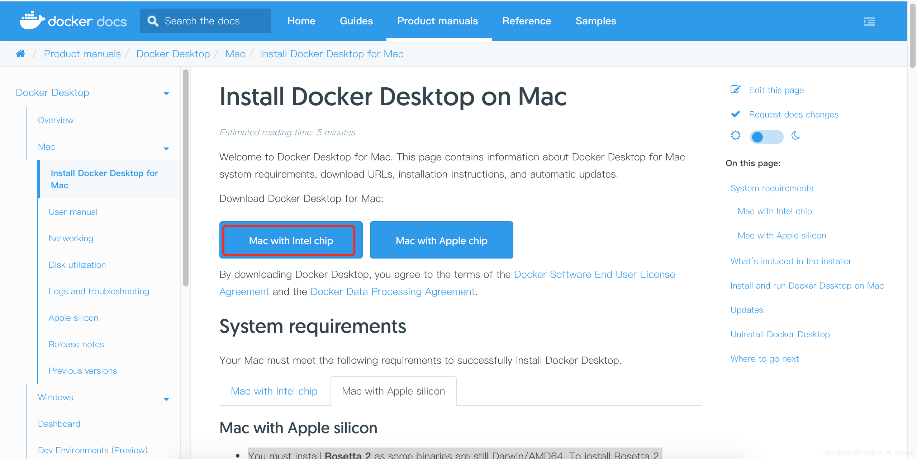Click the search magnifier icon
Image resolution: width=917 pixels, height=459 pixels.
click(x=153, y=21)
